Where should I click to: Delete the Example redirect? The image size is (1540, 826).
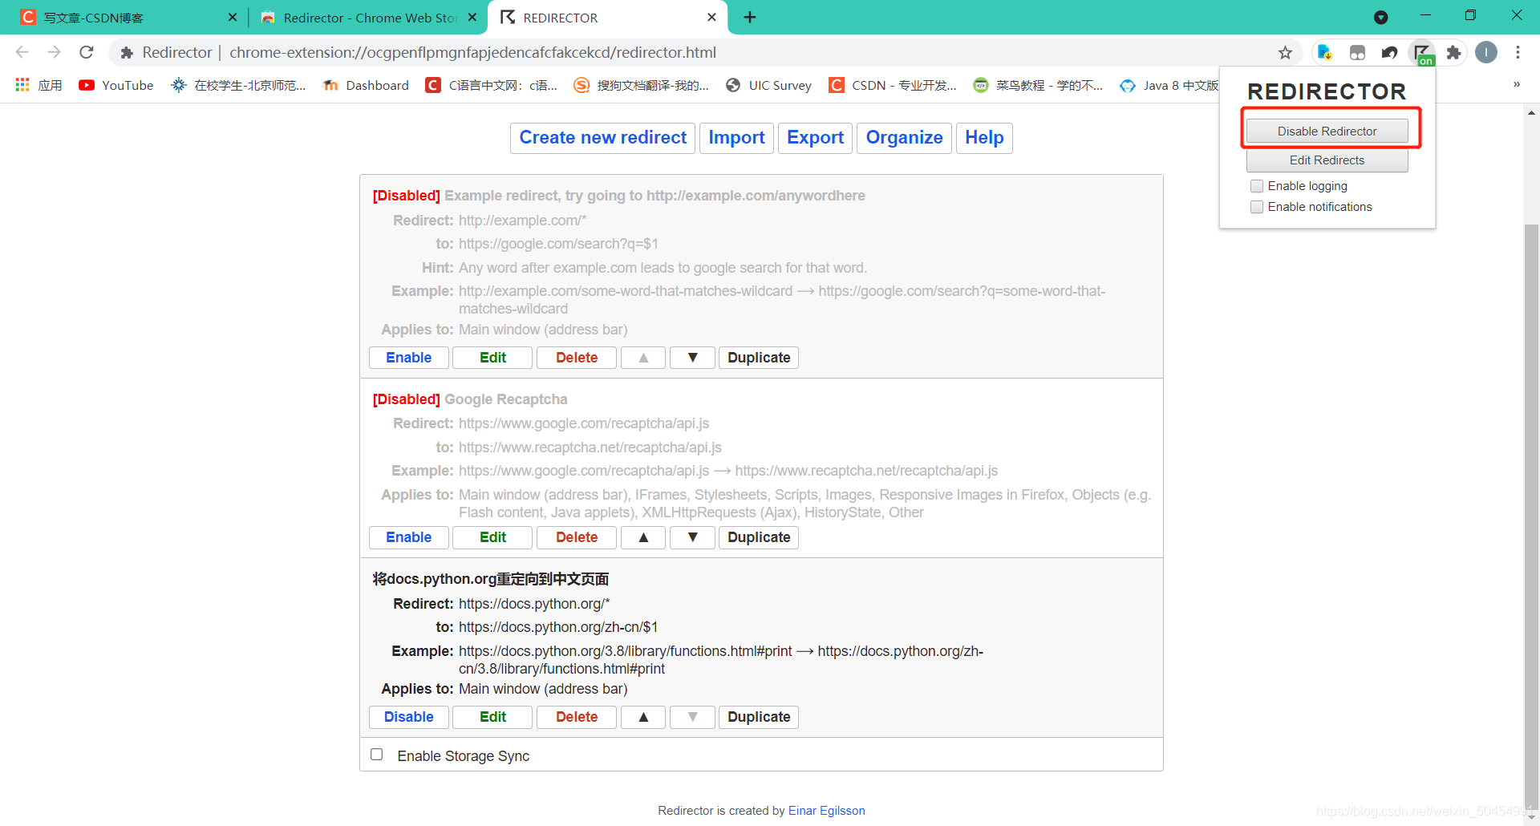(x=577, y=358)
